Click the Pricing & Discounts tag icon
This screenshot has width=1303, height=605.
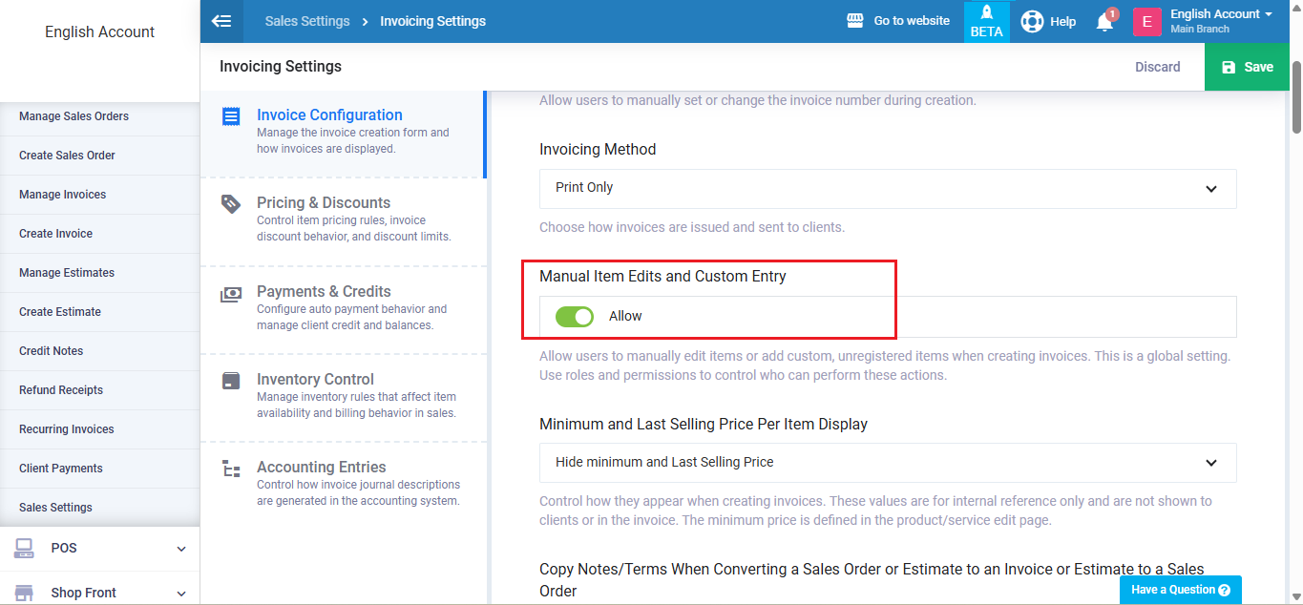point(231,203)
